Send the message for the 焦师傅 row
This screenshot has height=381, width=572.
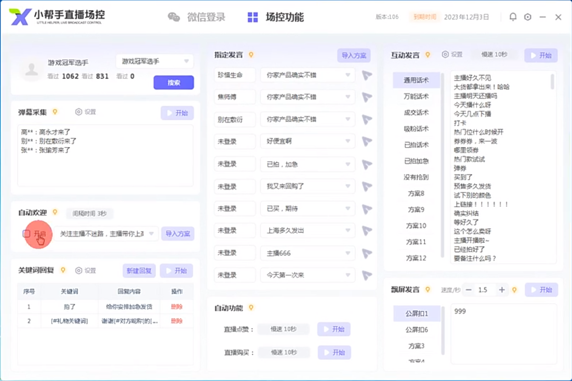(x=367, y=97)
